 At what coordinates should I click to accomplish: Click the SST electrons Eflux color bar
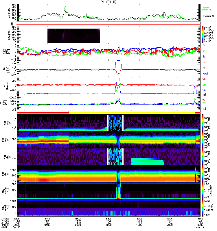[x=203, y=157]
